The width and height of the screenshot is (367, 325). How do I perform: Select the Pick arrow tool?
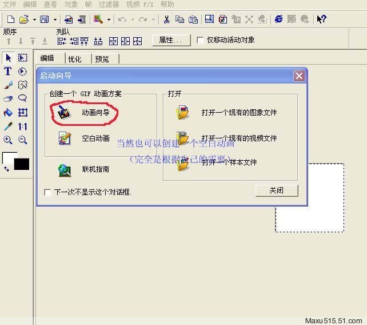coord(9,58)
